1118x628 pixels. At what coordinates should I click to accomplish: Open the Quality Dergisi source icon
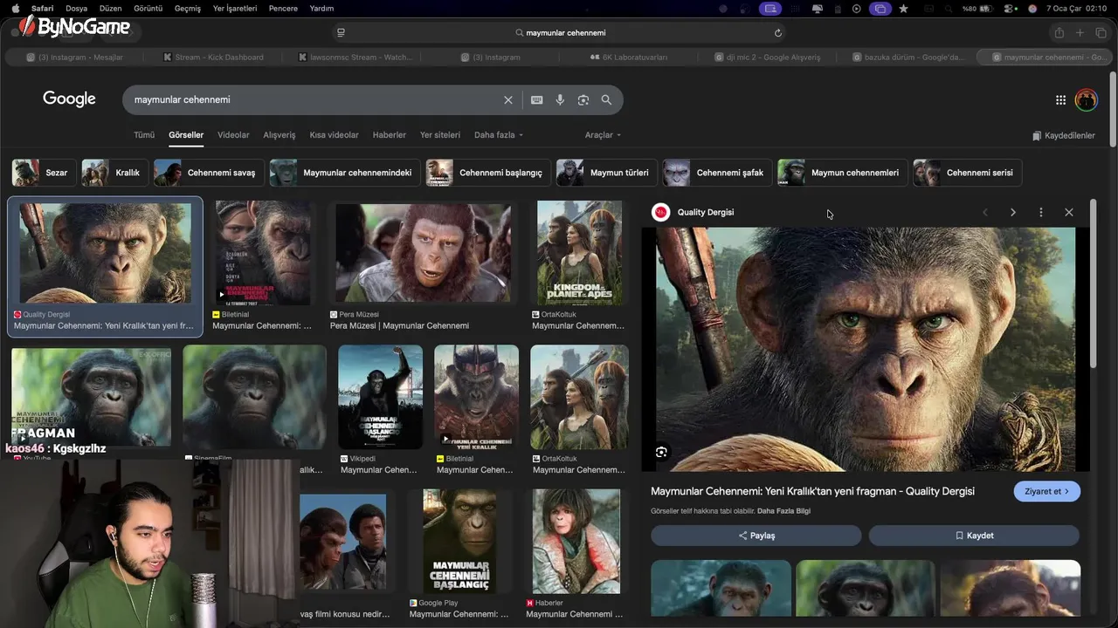click(661, 212)
